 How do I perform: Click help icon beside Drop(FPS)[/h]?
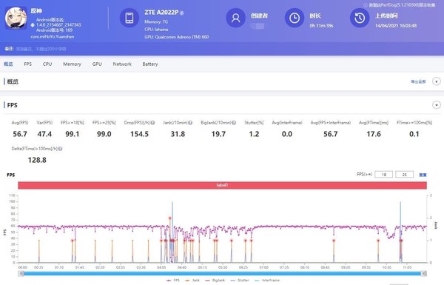(x=152, y=123)
